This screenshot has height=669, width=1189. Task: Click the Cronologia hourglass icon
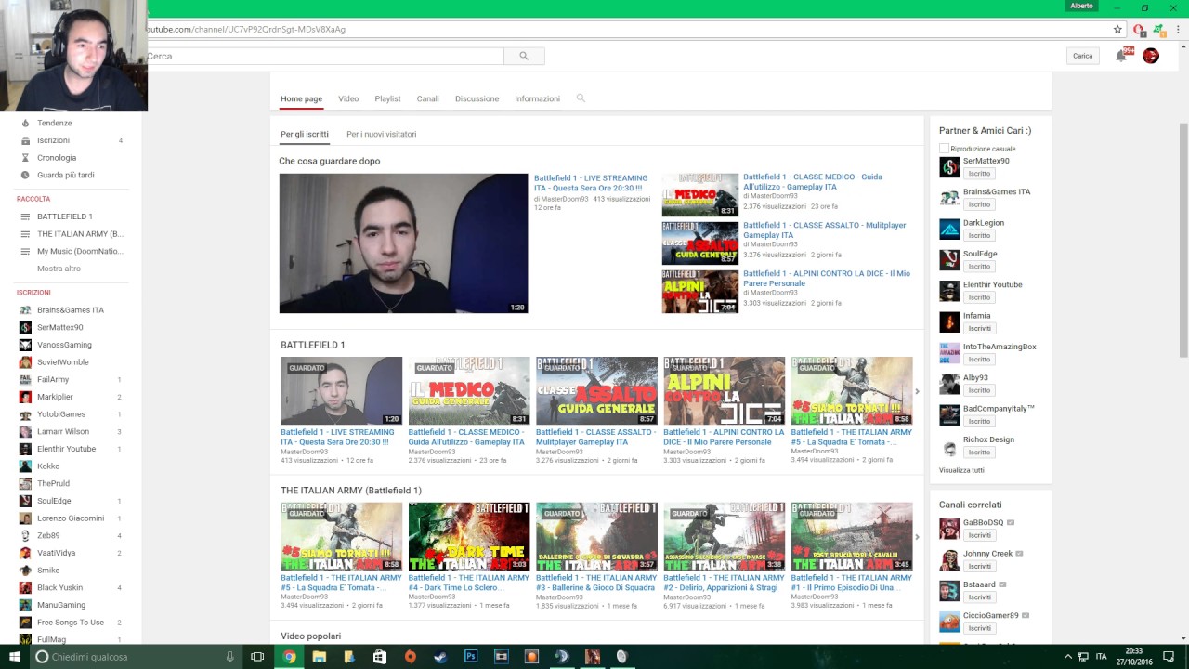coord(25,158)
